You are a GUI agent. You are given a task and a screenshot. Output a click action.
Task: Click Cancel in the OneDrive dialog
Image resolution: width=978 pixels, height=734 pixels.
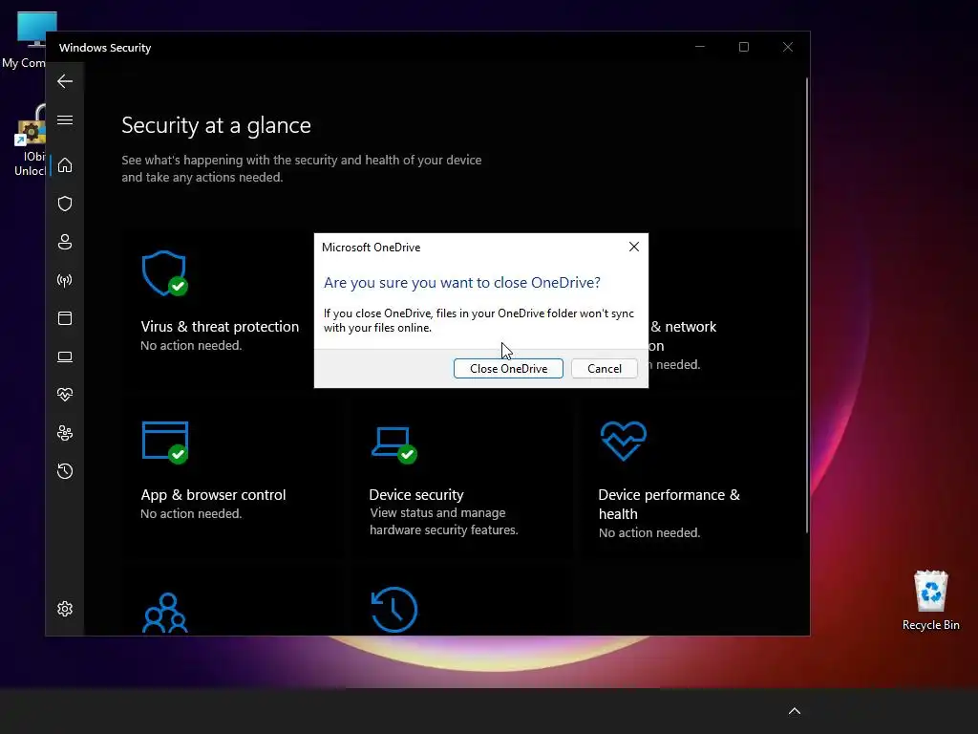click(x=605, y=368)
